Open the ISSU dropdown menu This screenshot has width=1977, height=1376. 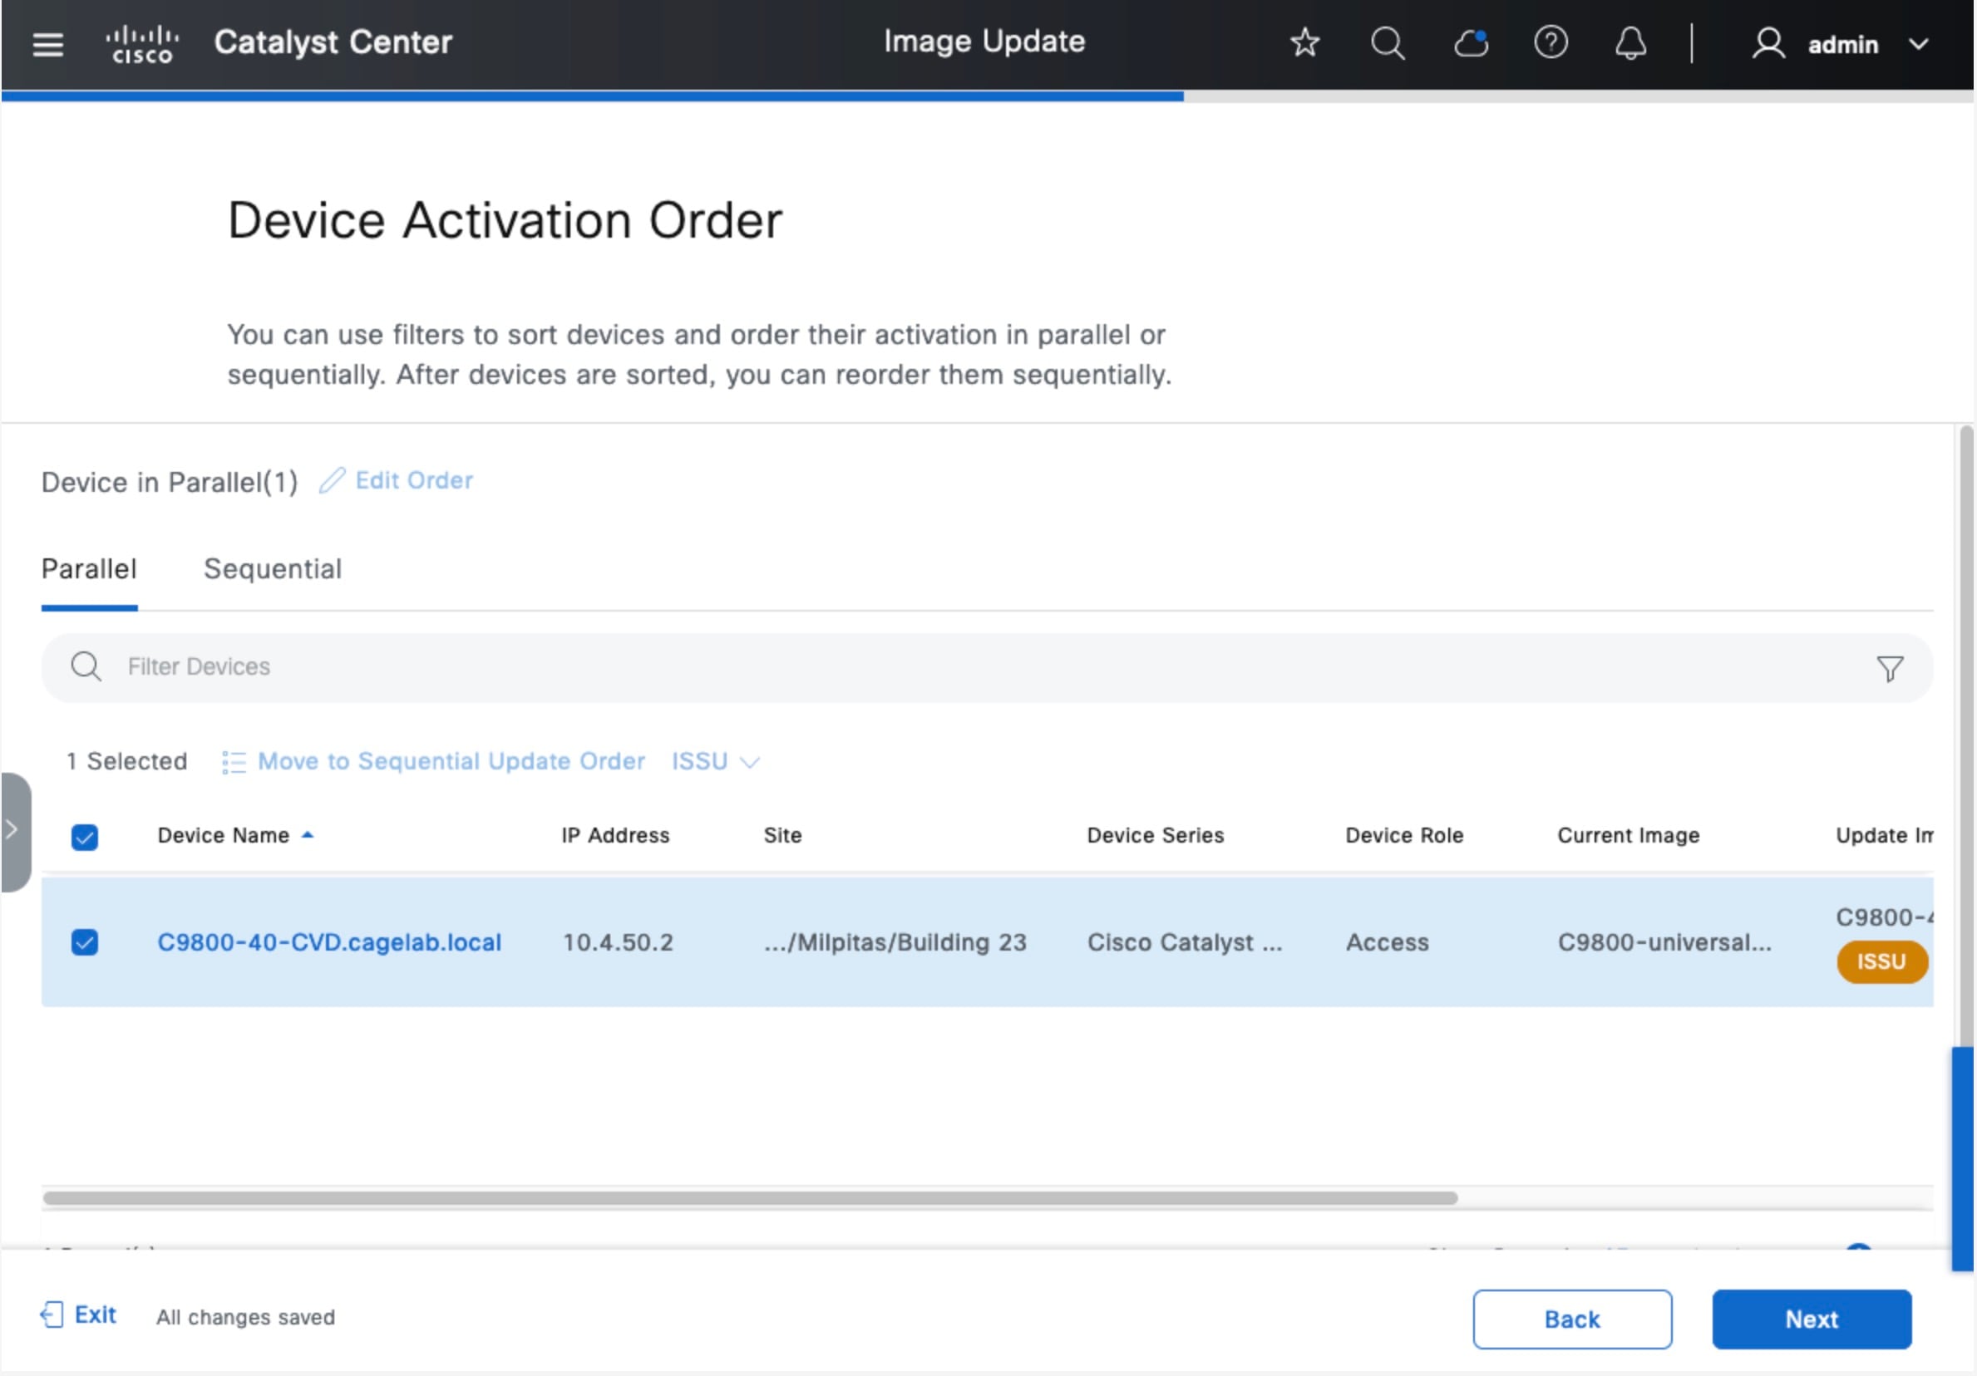point(715,762)
